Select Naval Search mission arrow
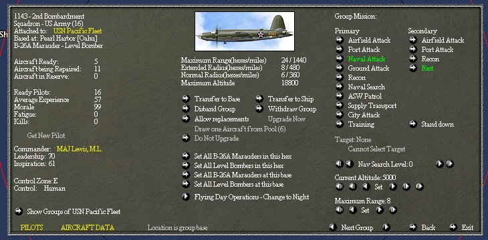Viewport: 488px width, 240px height. 339,87
